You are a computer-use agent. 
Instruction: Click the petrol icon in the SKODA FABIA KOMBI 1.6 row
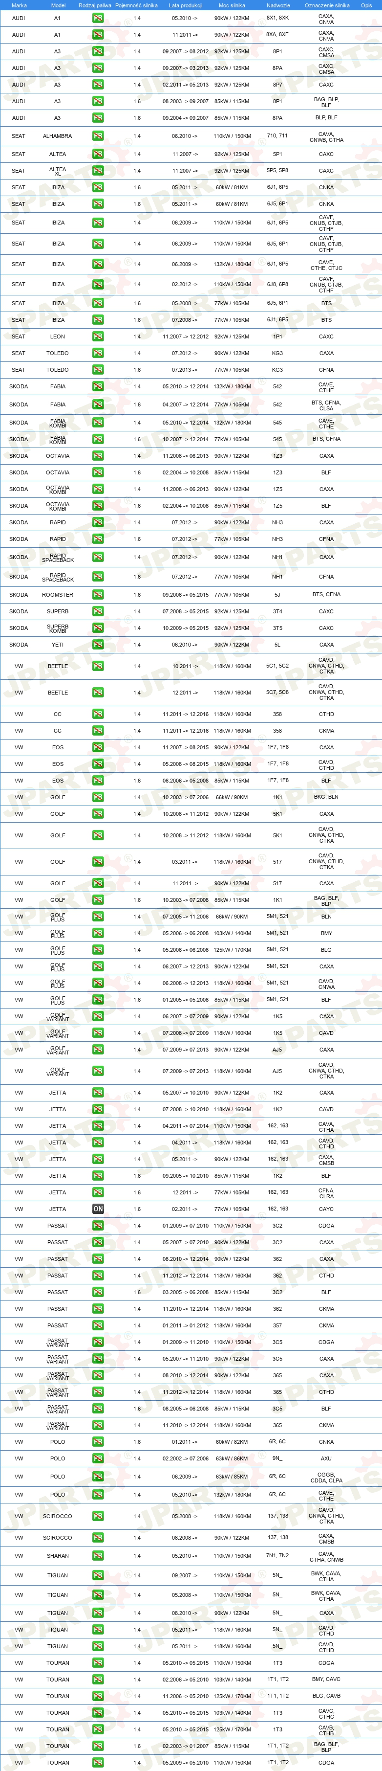[98, 439]
